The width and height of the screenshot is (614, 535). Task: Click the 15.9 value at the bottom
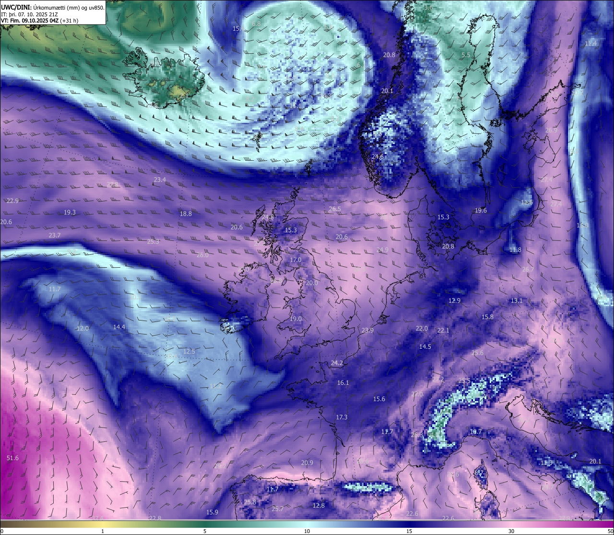pos(212,512)
